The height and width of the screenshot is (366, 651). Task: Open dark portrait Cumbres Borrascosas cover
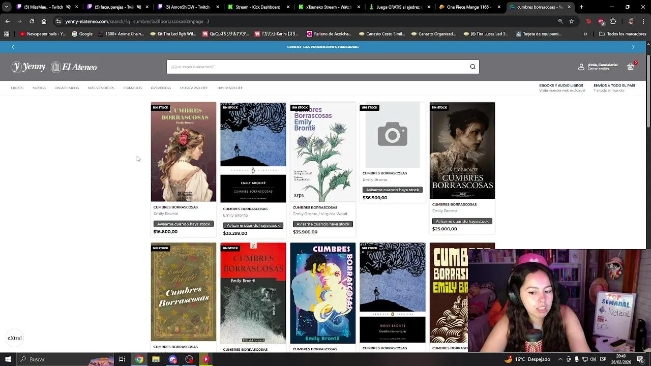point(462,150)
